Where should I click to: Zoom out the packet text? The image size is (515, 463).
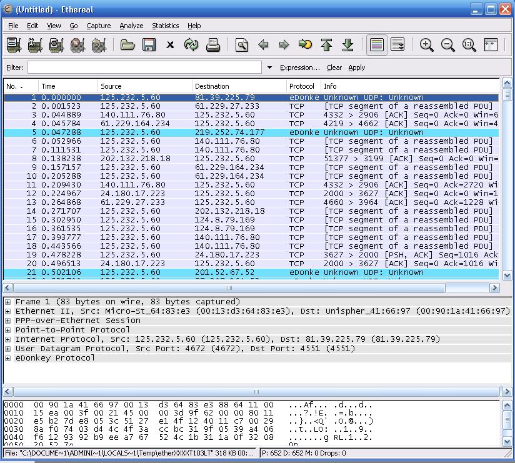447,44
